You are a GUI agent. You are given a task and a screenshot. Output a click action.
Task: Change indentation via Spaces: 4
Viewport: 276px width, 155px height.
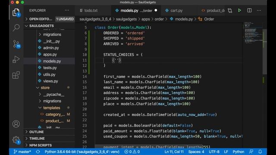point(196,152)
